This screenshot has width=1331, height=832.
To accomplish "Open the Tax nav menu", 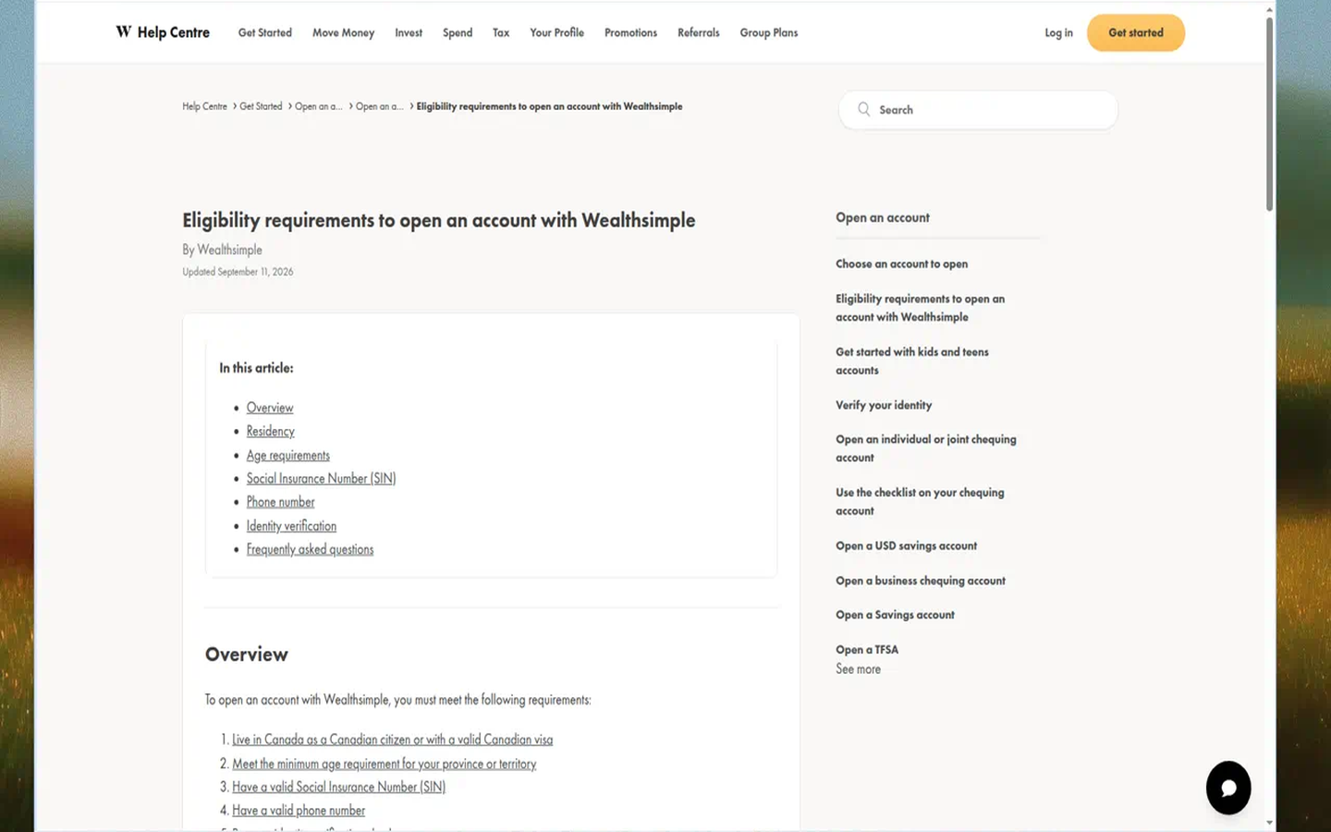I will 501,32.
